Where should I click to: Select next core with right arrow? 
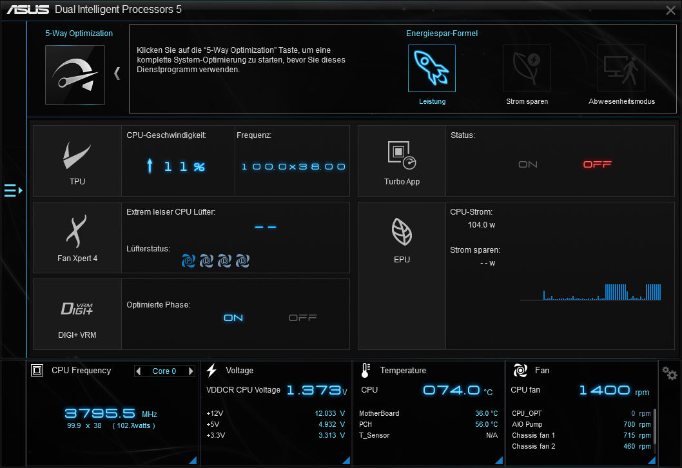click(x=191, y=371)
